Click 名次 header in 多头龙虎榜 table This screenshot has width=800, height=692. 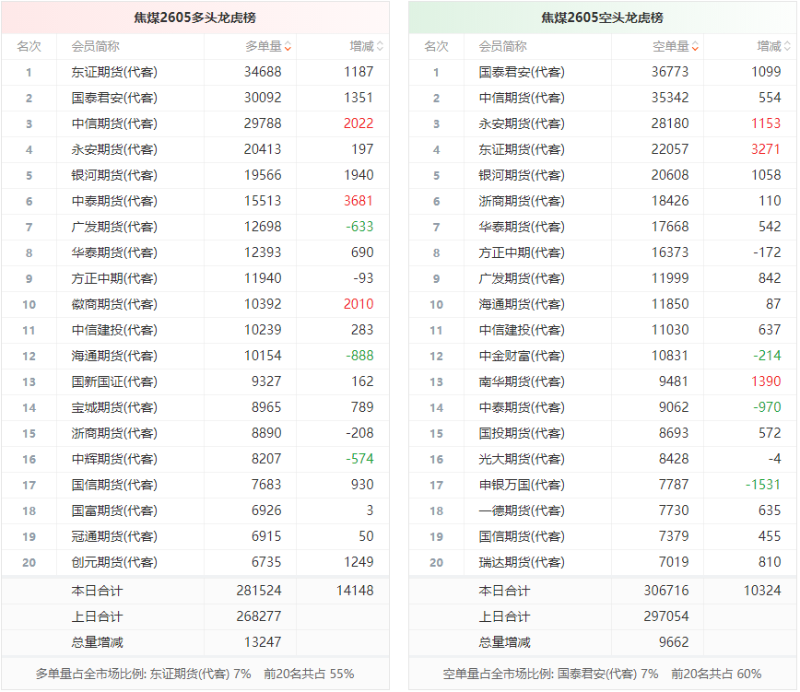tap(29, 46)
